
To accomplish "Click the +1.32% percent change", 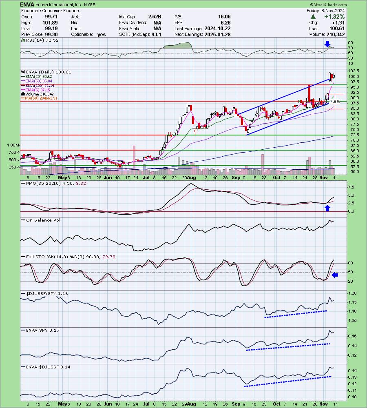I will click(334, 17).
